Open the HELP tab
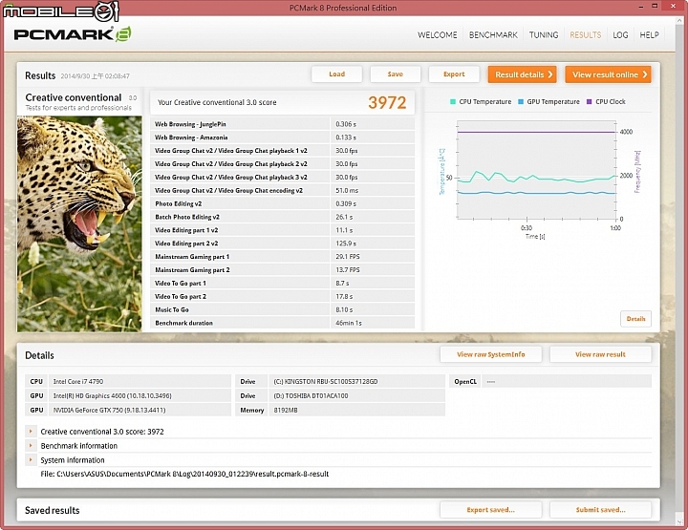The height and width of the screenshot is (530, 688). [x=649, y=35]
